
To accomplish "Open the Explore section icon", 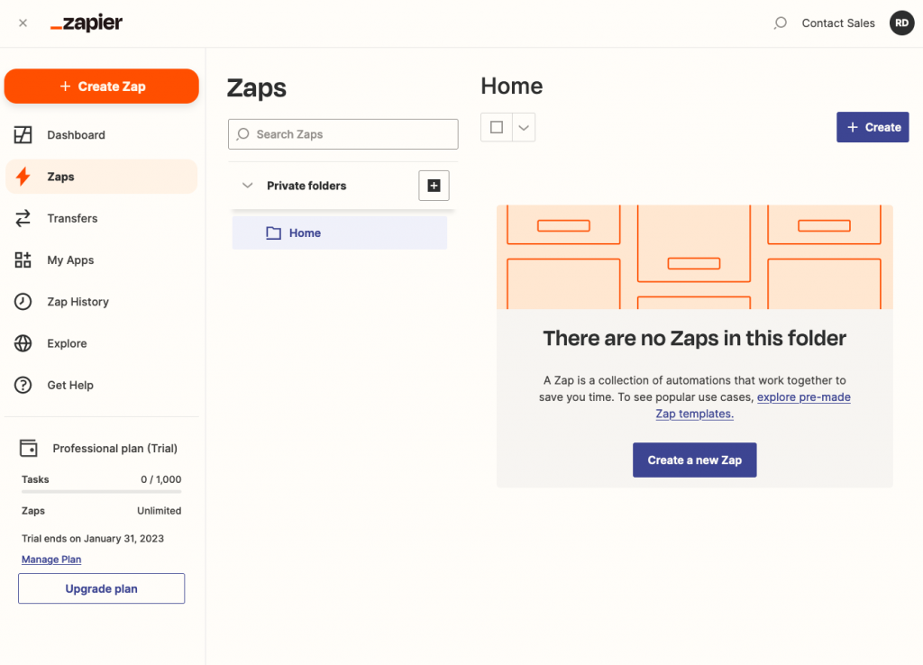I will 22,343.
